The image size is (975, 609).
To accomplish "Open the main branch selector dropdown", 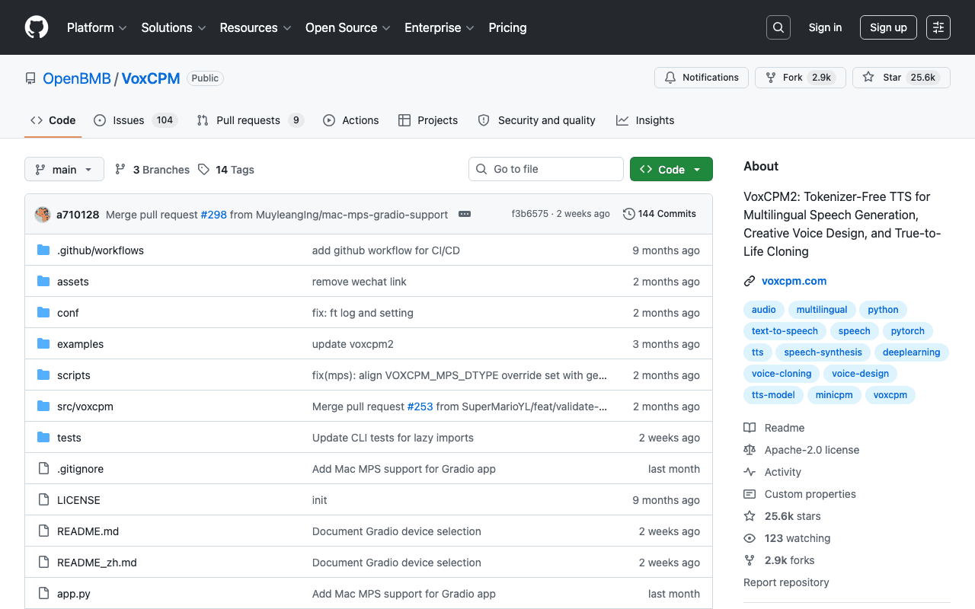I will pyautogui.click(x=64, y=170).
